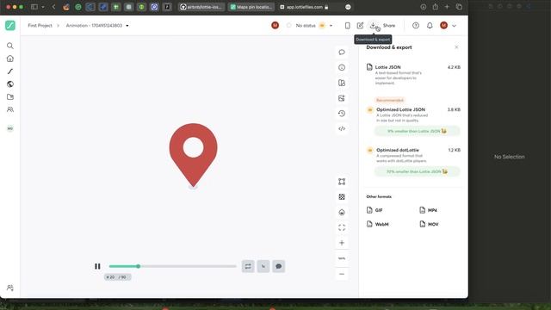Click the current frame number field
The height and width of the screenshot is (310, 551).
[x=111, y=277]
